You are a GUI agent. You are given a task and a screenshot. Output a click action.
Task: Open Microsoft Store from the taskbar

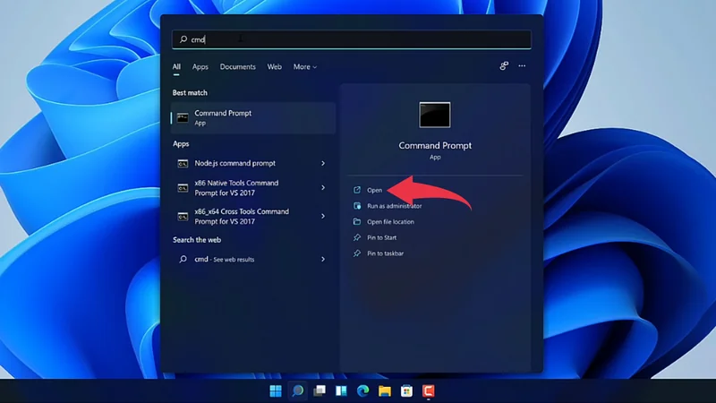pos(406,391)
